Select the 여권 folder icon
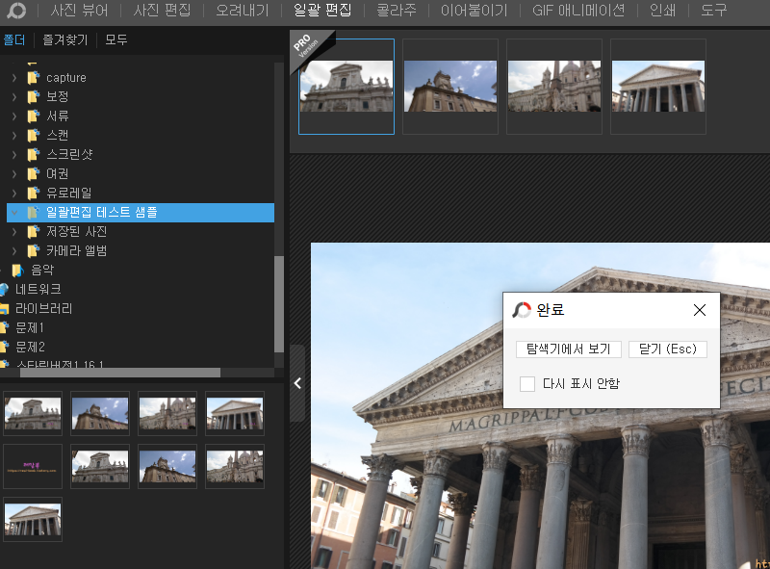Screen dimensions: 770x569 (34, 174)
